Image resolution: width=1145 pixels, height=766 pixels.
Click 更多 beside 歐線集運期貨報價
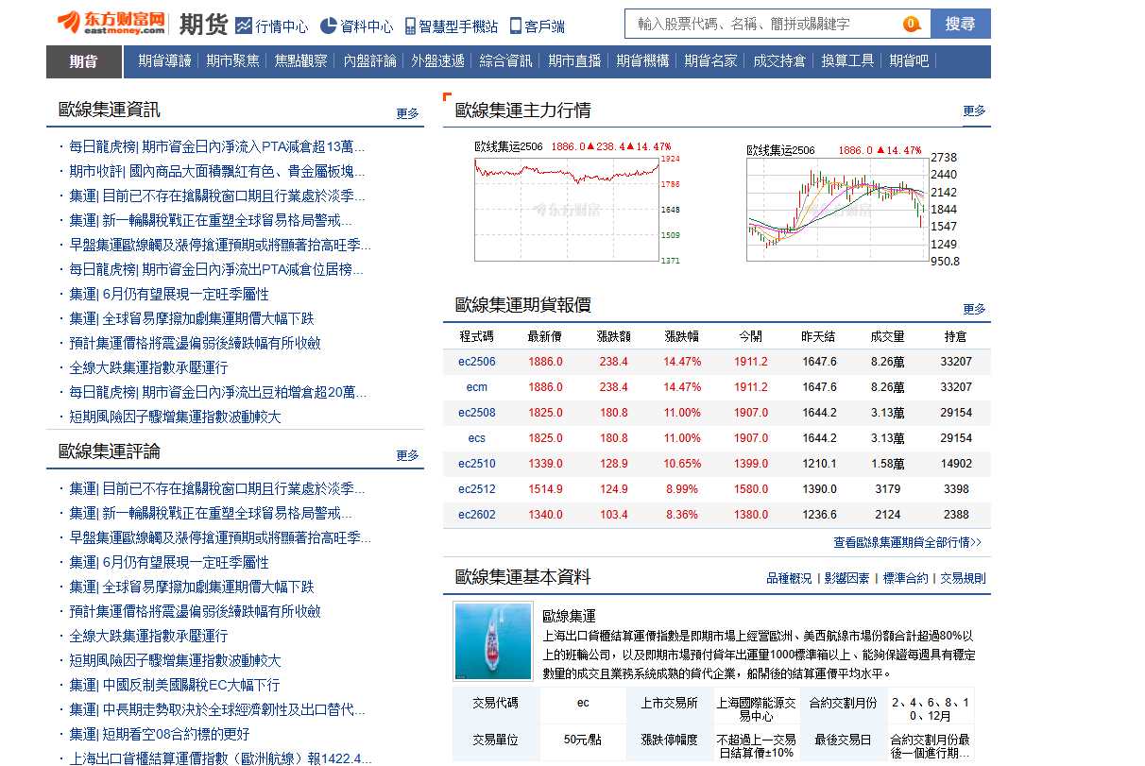974,309
